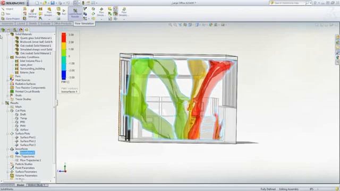Screen dimensions: 340x191
Task: Click the blue band of PMV legend
Action: [64, 75]
